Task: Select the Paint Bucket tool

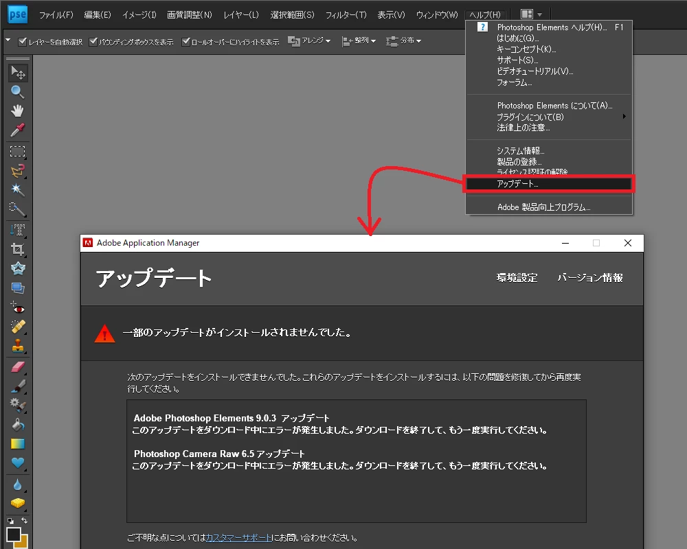Action: (18, 425)
